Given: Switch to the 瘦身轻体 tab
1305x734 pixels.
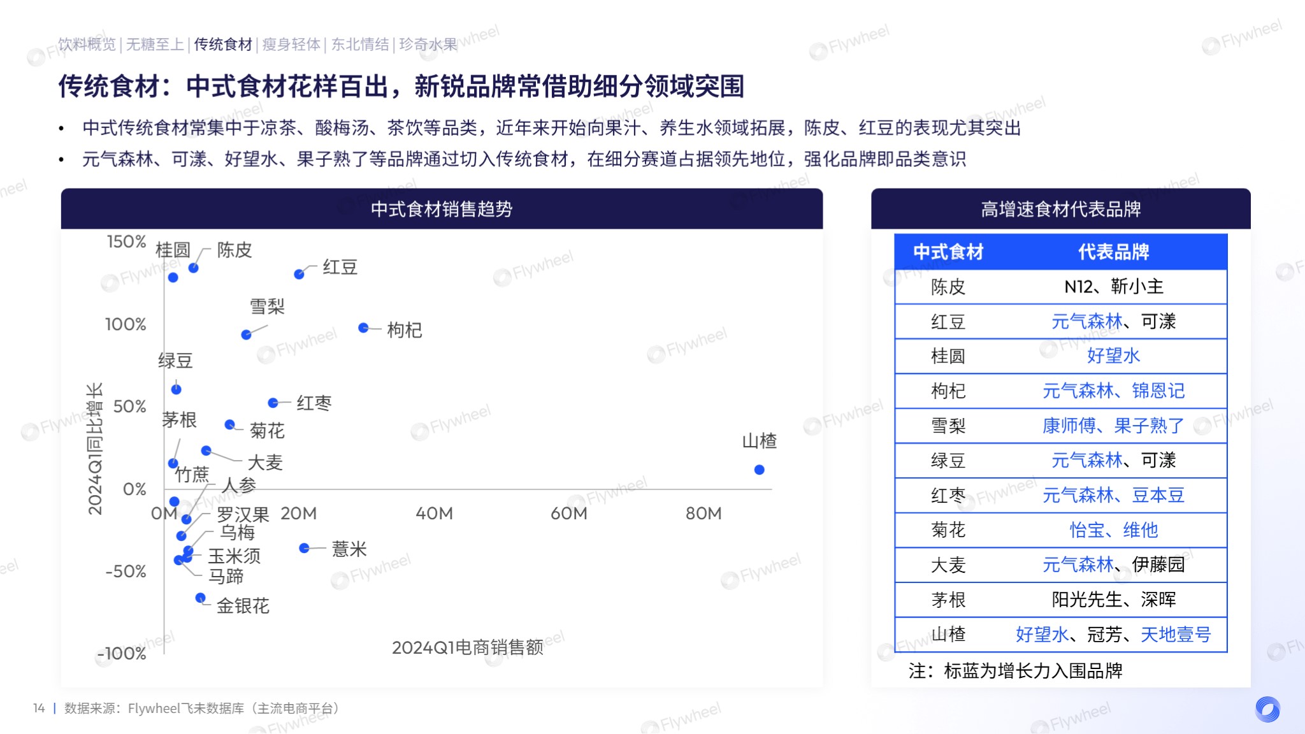Looking at the screenshot, I should point(291,45).
